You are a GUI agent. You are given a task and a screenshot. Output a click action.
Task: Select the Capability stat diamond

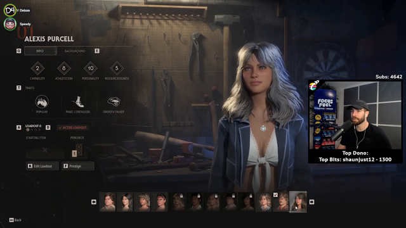37,68
